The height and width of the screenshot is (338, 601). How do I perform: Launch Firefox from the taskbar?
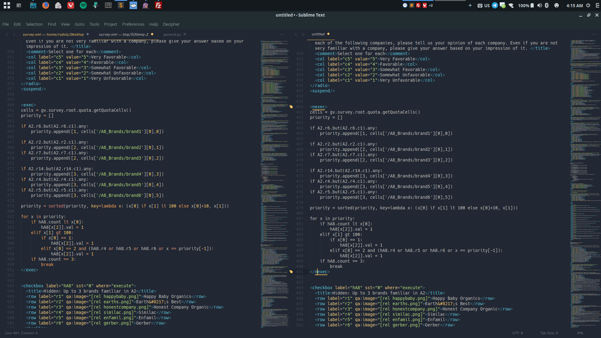point(46,5)
